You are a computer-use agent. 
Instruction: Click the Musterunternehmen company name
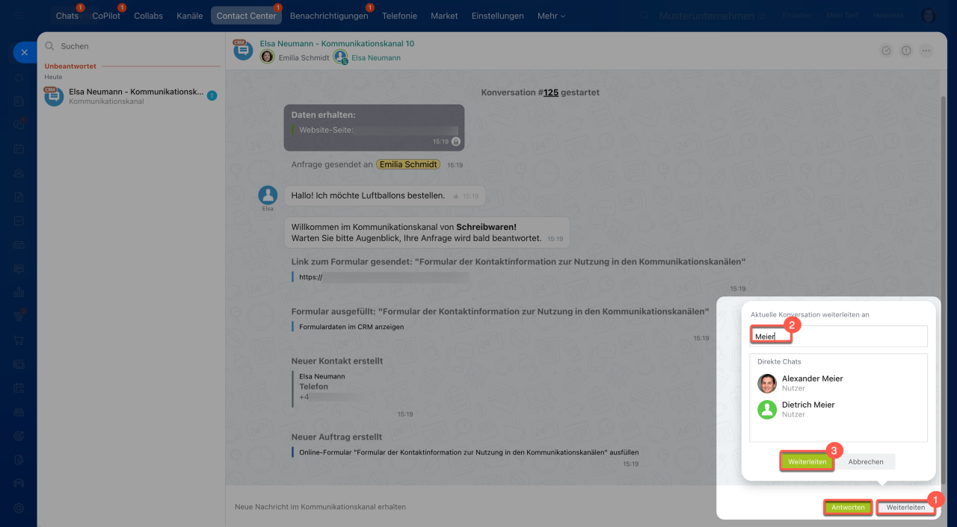tap(705, 16)
